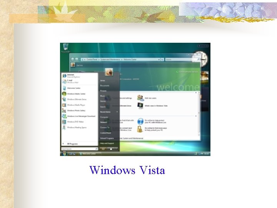277x208 pixels.
Task: Click Control Panel in address breadcrumb
Action: [92, 59]
